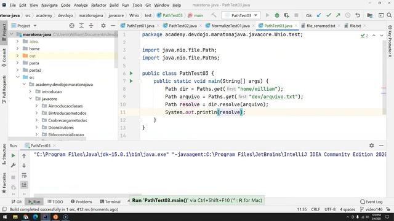Screen dimensions: 394x221
Task: Start debugging with the bug icon
Action: point(277,15)
